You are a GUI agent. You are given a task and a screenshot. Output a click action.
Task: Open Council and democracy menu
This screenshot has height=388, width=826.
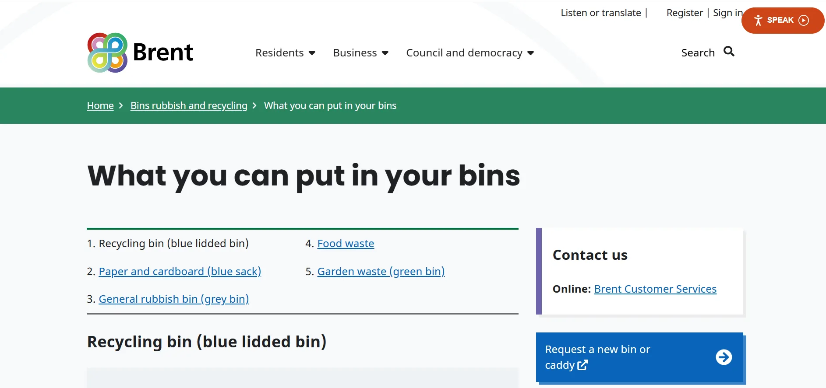point(470,53)
